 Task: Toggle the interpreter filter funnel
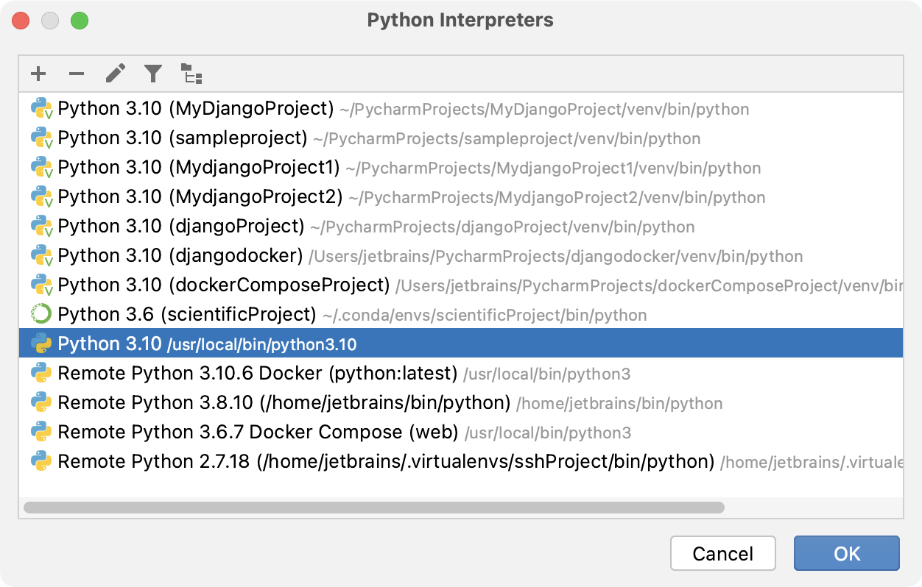tap(152, 74)
